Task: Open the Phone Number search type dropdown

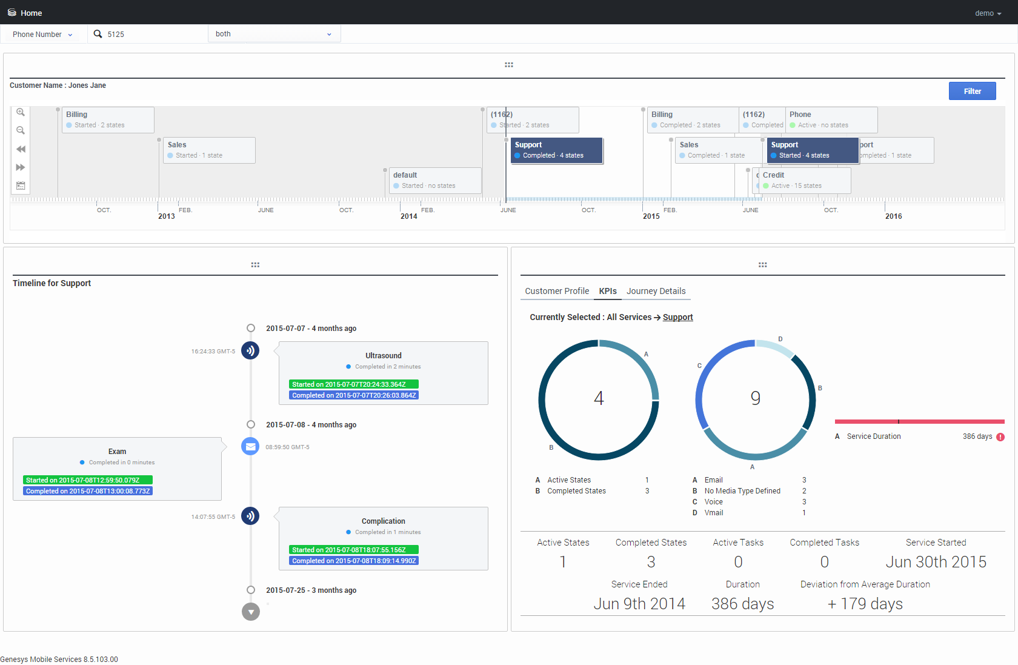Action: [43, 35]
